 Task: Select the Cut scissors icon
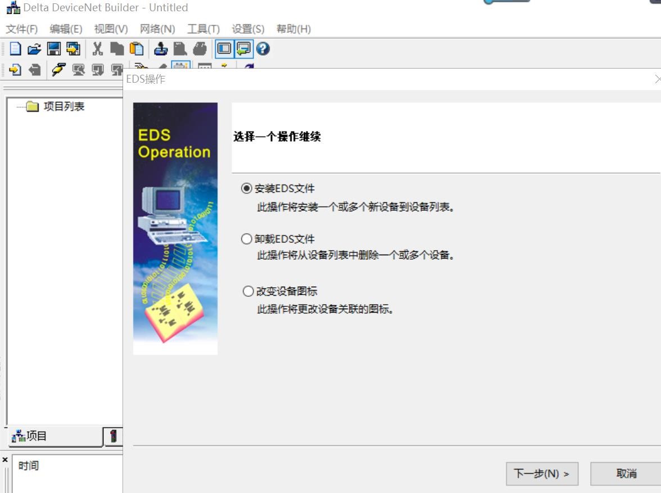click(x=98, y=49)
